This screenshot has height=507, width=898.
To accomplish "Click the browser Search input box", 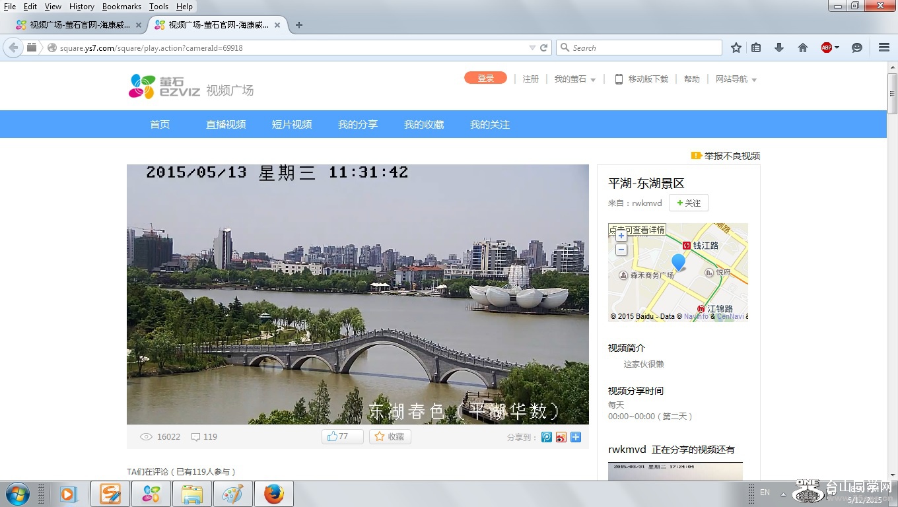I will tap(639, 48).
